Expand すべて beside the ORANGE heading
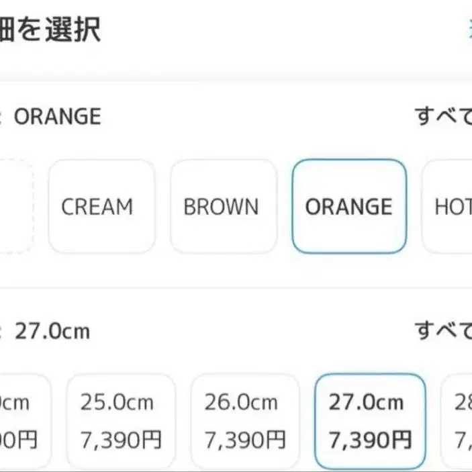The height and width of the screenshot is (472, 472). [x=443, y=117]
